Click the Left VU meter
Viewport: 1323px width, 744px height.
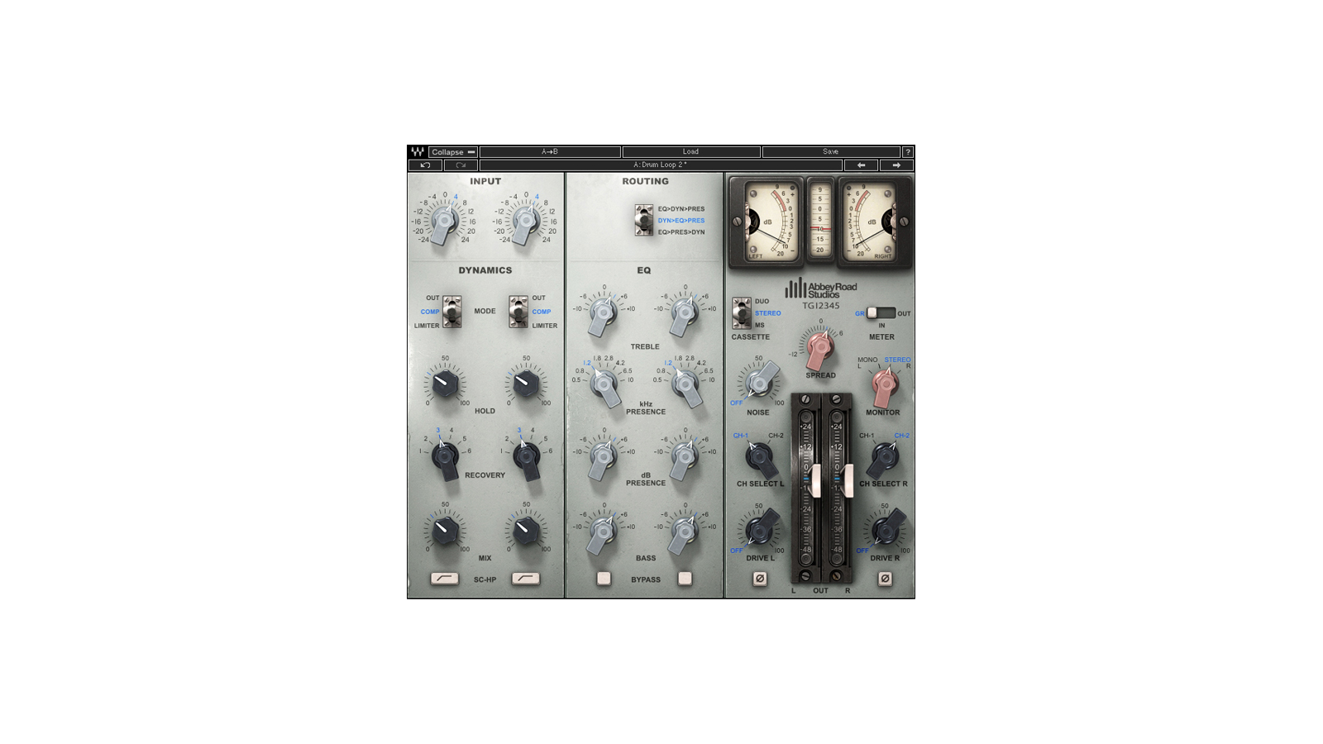point(767,222)
